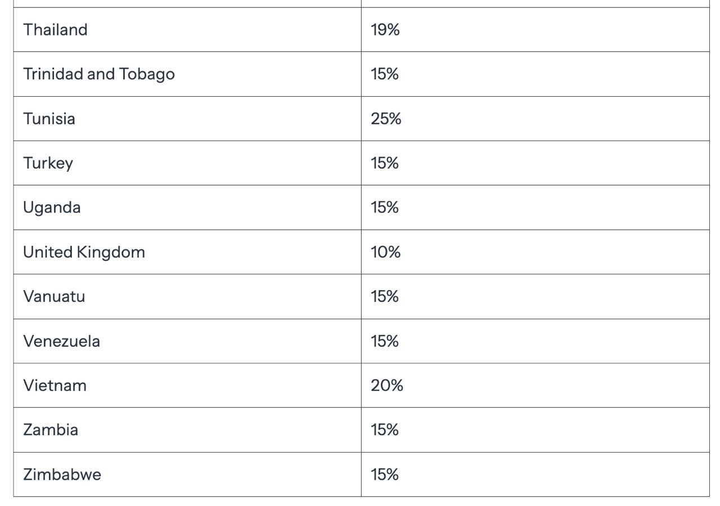The image size is (720, 506).
Task: Click United Kingdom's 10% rate
Action: click(x=386, y=252)
